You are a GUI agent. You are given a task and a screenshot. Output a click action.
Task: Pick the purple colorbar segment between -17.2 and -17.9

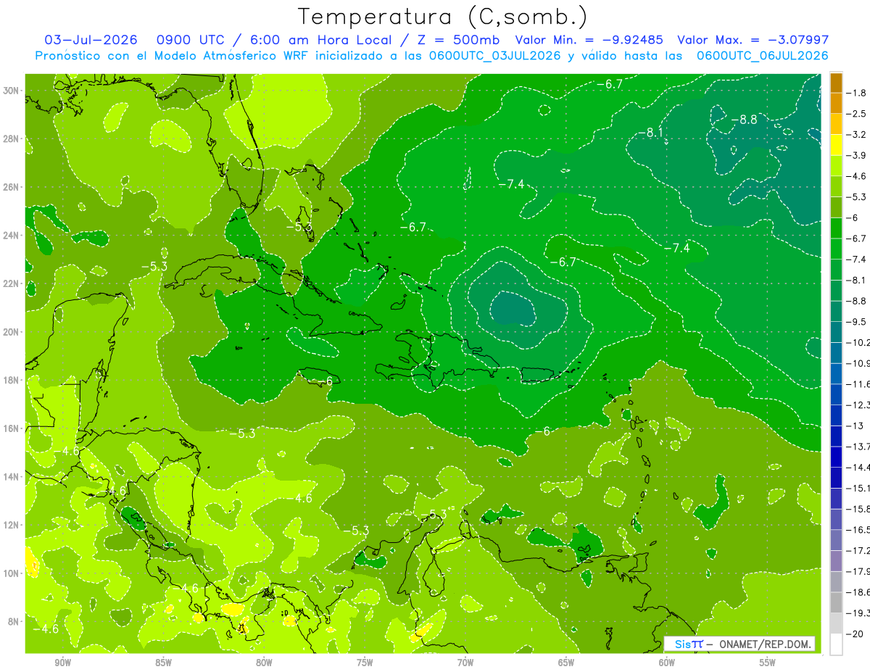coord(836,561)
